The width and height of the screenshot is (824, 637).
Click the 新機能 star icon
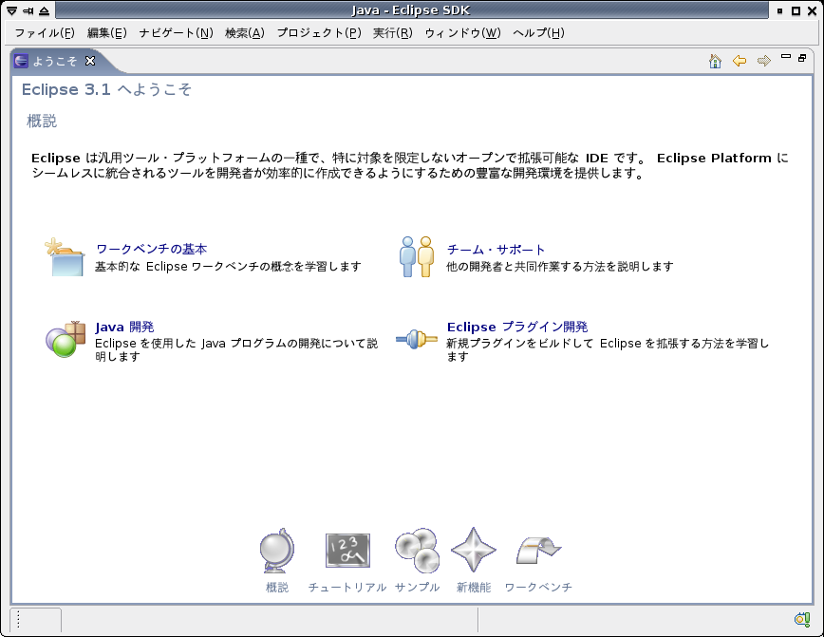tap(474, 550)
